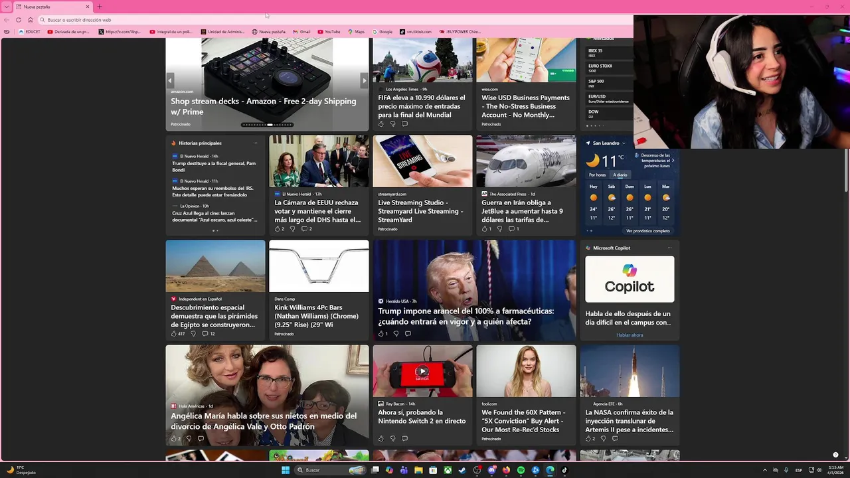Open the vm.tiktok.com bookmark
The width and height of the screenshot is (850, 478).
(x=416, y=32)
